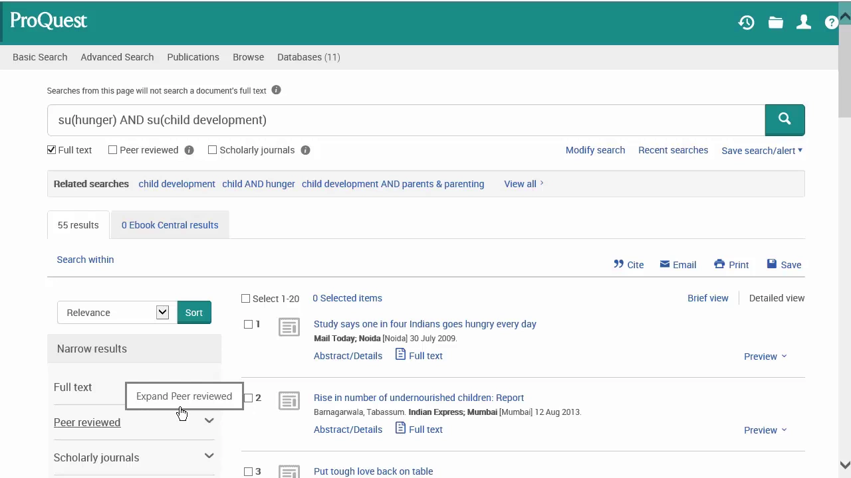Open article Study says one in four Indians
The image size is (851, 478).
[425, 324]
